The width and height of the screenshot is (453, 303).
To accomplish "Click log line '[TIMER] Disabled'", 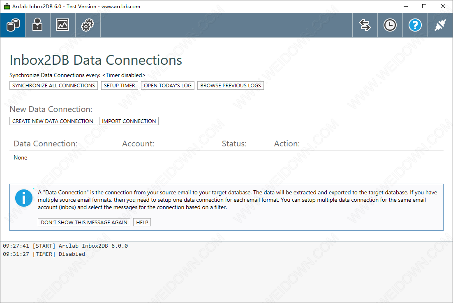I will pyautogui.click(x=44, y=254).
